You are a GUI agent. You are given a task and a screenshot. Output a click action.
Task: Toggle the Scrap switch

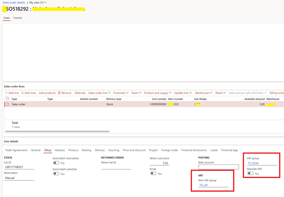153,173
